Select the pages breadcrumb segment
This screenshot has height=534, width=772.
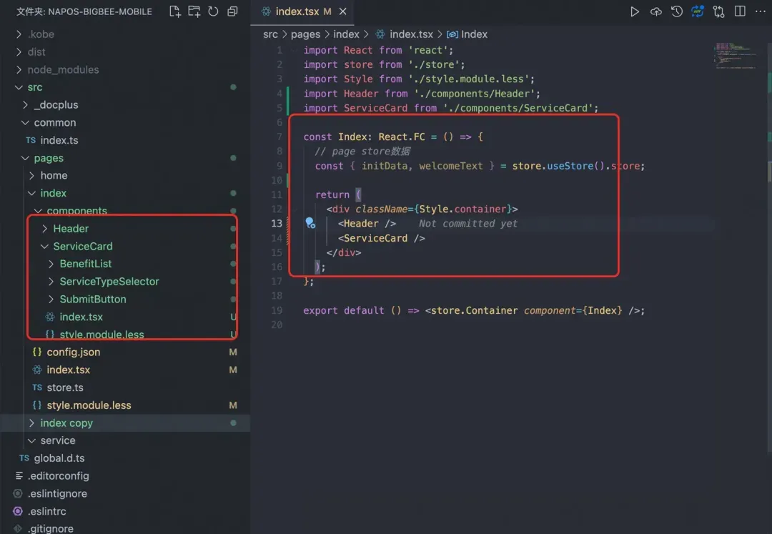coord(305,34)
